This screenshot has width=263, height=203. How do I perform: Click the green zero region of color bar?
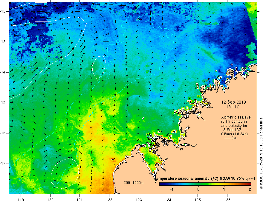[x=198, y=184]
